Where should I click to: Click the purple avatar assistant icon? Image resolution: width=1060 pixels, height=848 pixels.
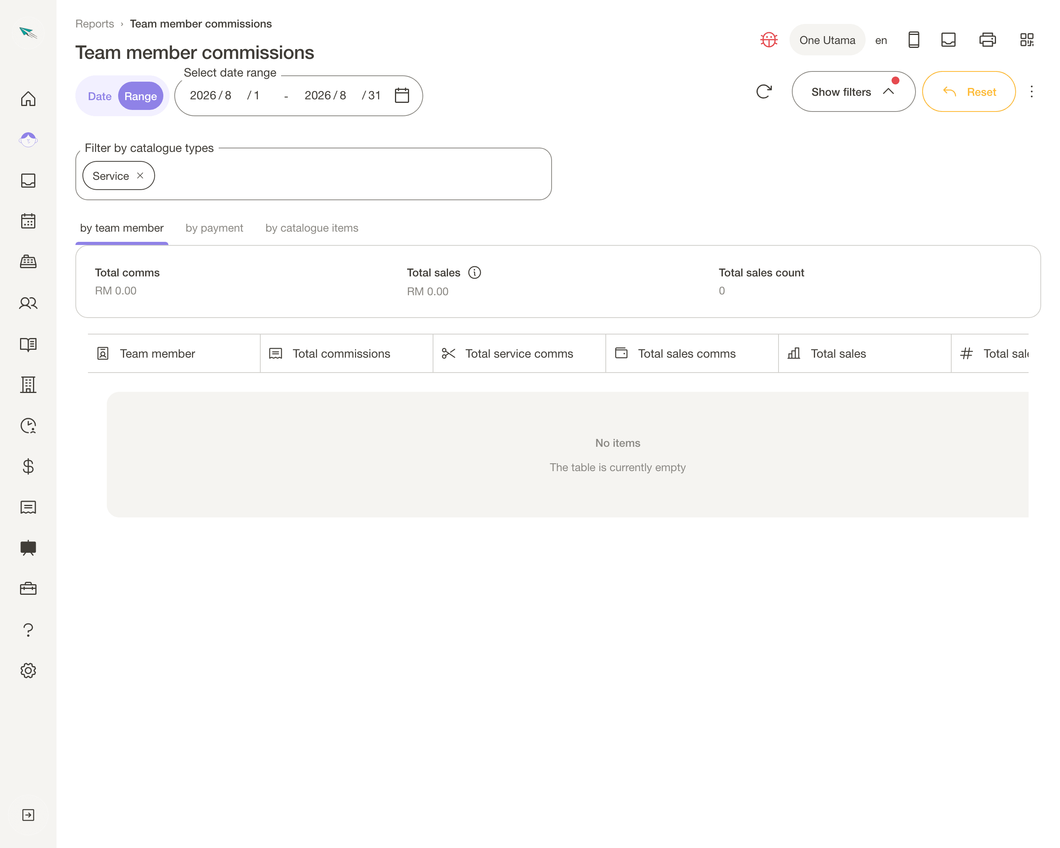(x=28, y=140)
